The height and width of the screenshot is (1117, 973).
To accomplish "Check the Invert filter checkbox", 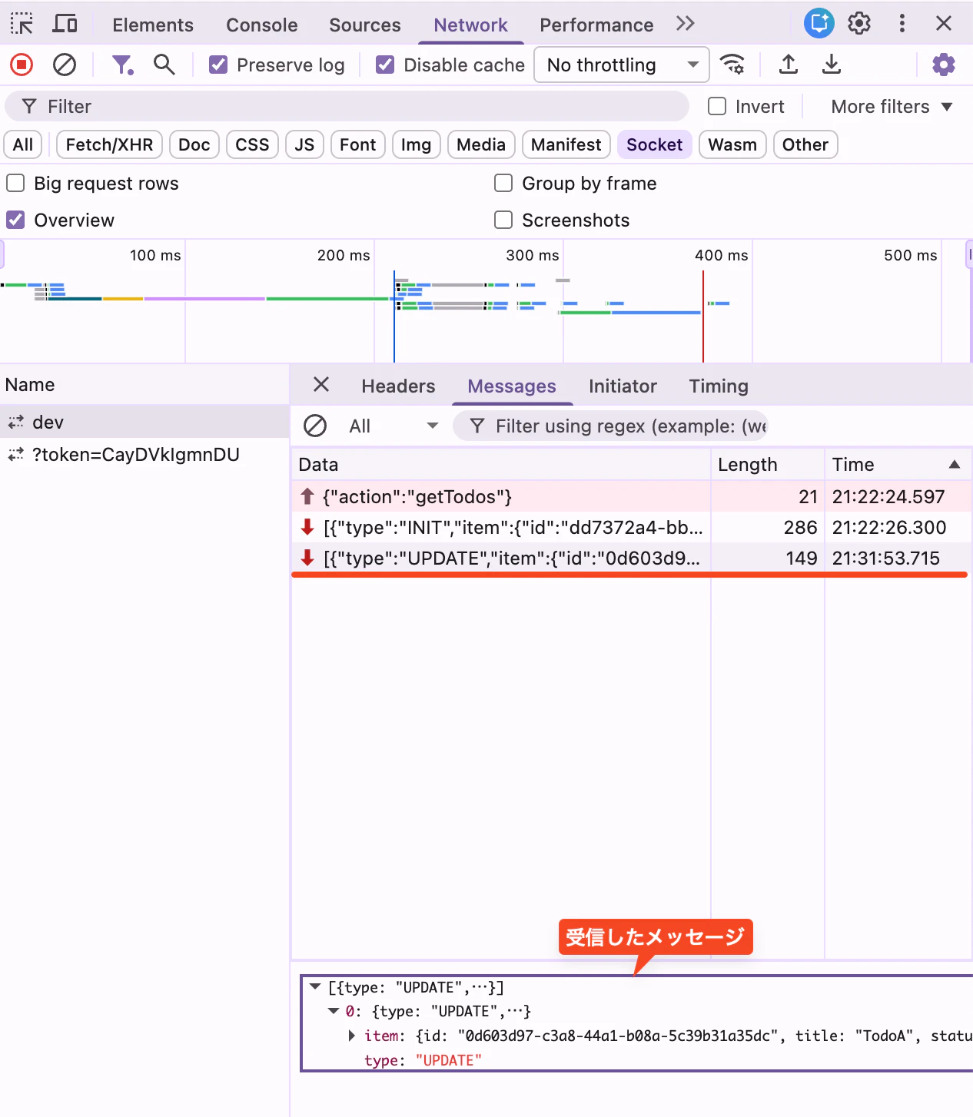I will [717, 106].
